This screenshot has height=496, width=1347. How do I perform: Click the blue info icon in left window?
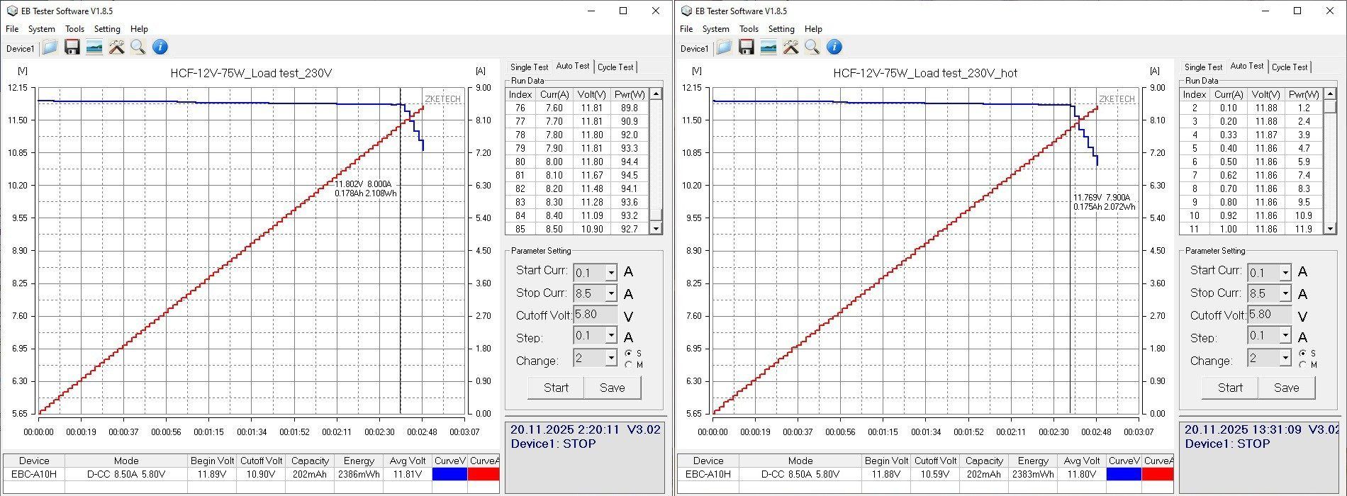tap(160, 47)
